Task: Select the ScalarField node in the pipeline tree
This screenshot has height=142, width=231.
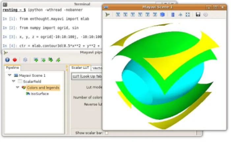Action: point(32,81)
